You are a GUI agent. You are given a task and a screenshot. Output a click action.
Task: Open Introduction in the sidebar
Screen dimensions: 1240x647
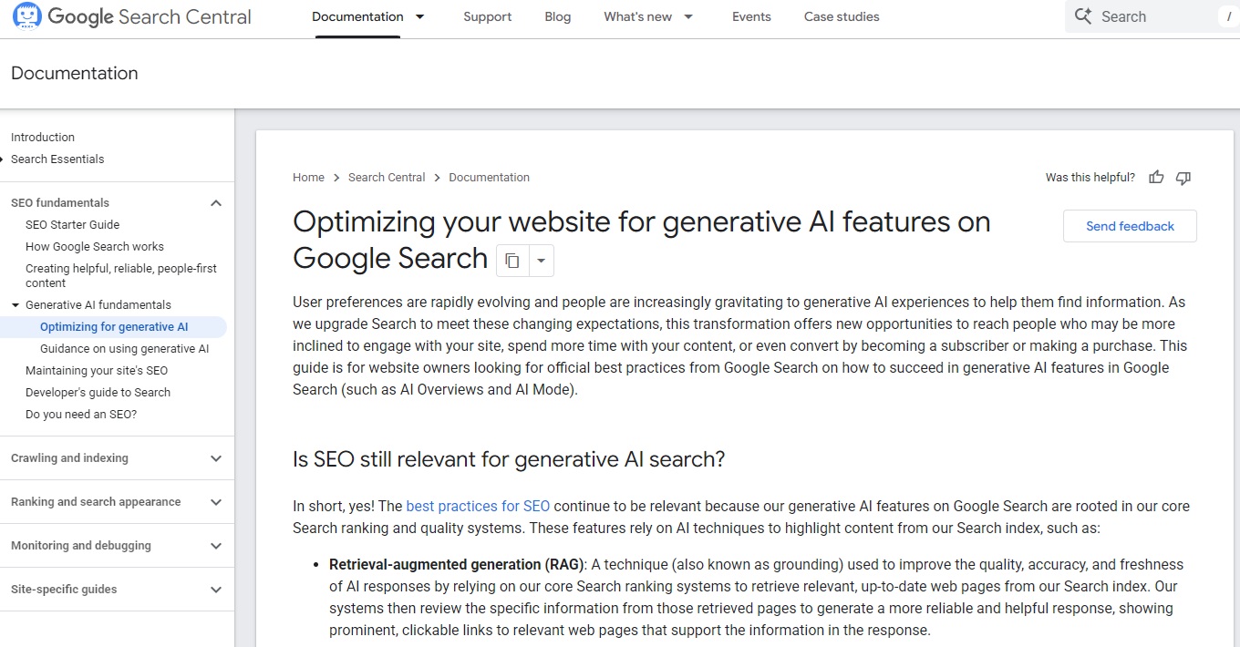point(43,138)
